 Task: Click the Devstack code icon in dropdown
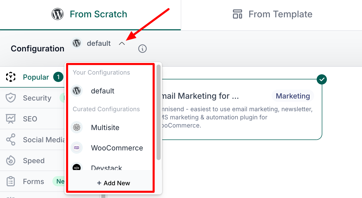(77, 167)
